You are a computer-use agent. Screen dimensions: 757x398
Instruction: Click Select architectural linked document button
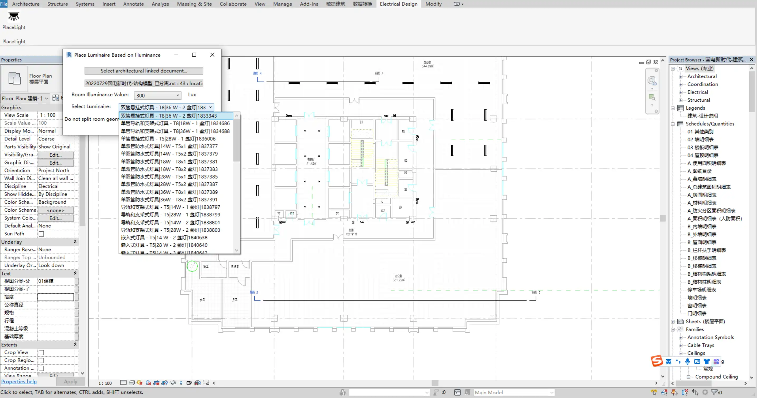point(144,71)
